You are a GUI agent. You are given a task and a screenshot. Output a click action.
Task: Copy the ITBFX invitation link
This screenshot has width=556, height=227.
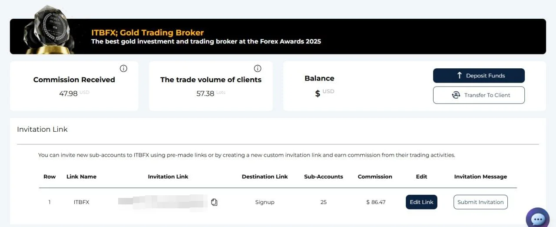214,202
